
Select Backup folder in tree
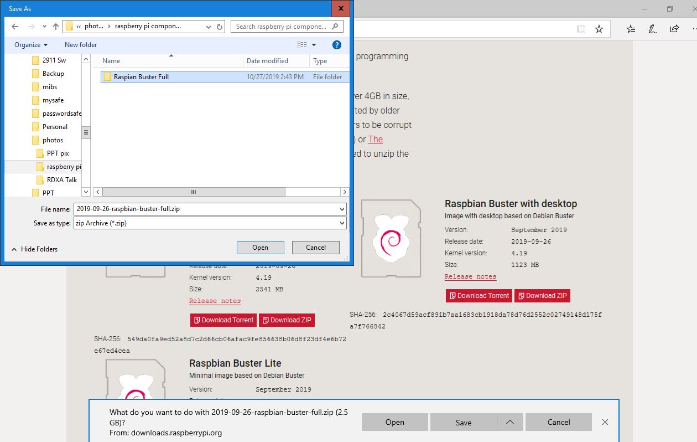(53, 74)
